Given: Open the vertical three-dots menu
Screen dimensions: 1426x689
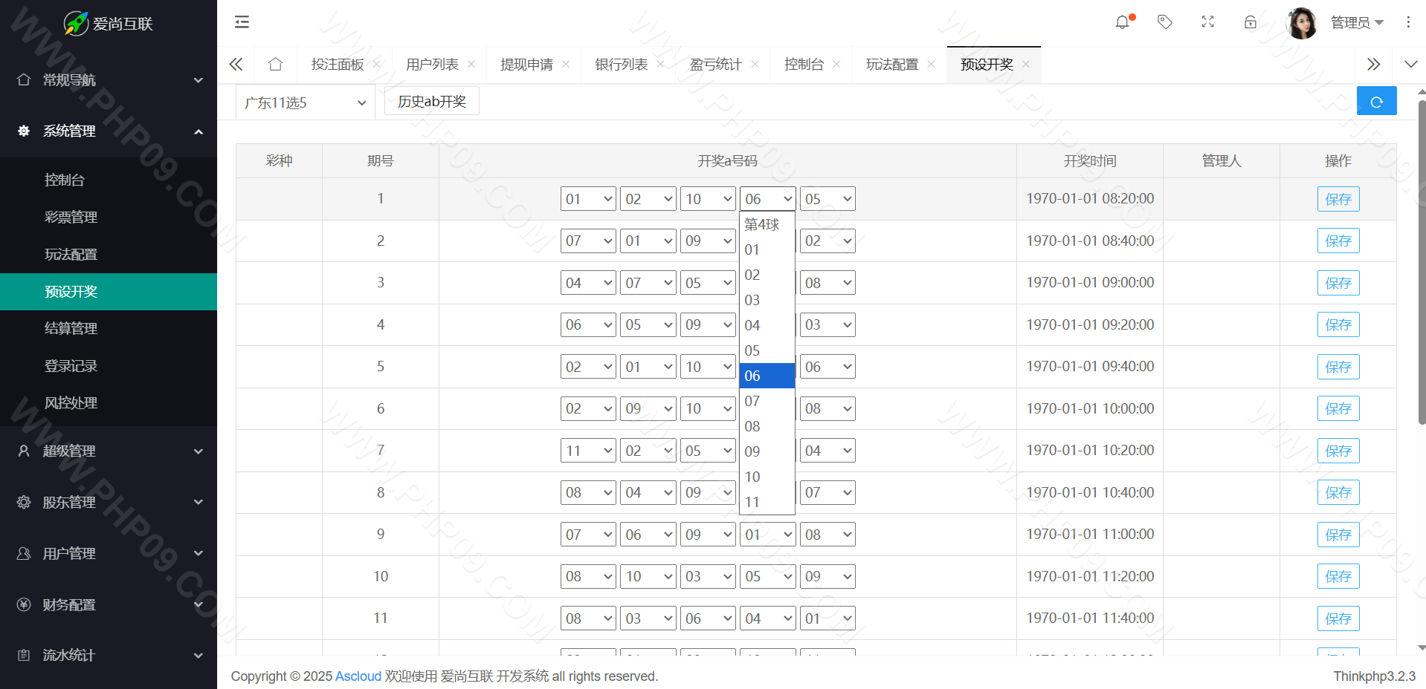Looking at the screenshot, I should coord(1407,22).
